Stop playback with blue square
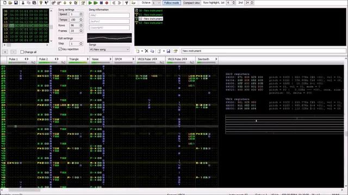This screenshot has width=348, height=195. [101, 3]
